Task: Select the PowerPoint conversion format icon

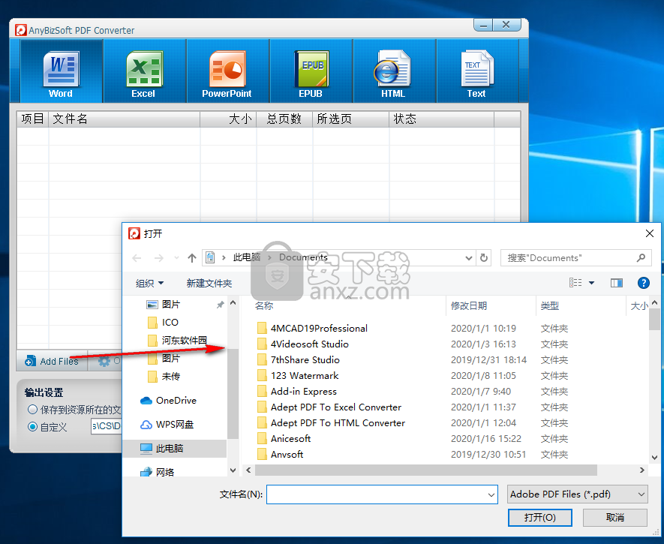Action: click(x=227, y=71)
